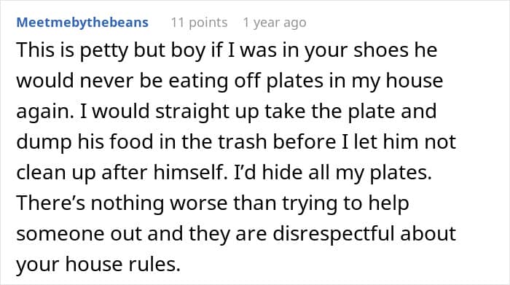Click the words 'someone out' in the comment
The height and width of the screenshot is (285, 510).
pyautogui.click(x=79, y=233)
